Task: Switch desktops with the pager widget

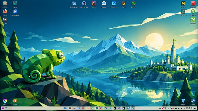Action: (8, 108)
